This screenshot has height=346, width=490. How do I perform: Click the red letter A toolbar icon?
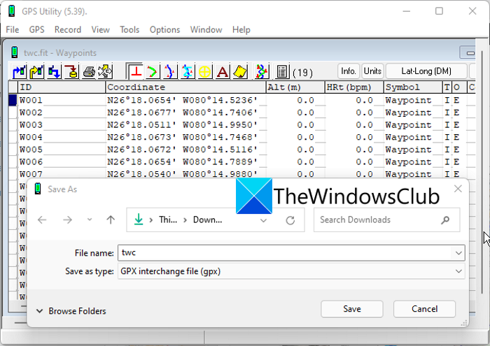[x=223, y=71]
